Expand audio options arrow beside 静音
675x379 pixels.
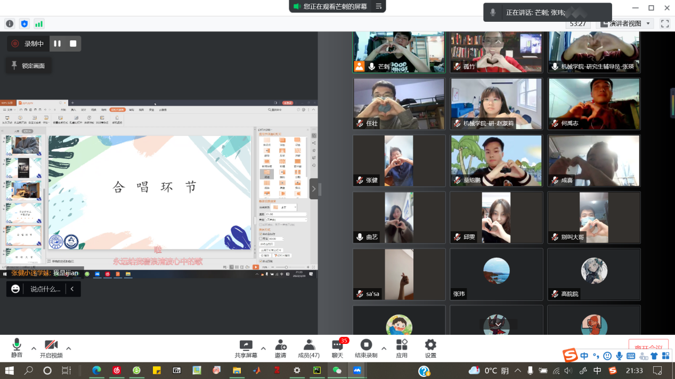pyautogui.click(x=34, y=349)
